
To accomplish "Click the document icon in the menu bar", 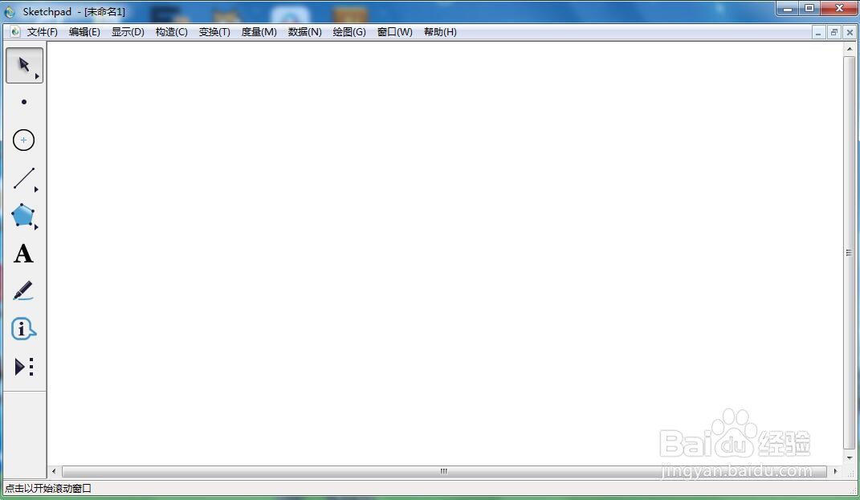I will (x=15, y=32).
